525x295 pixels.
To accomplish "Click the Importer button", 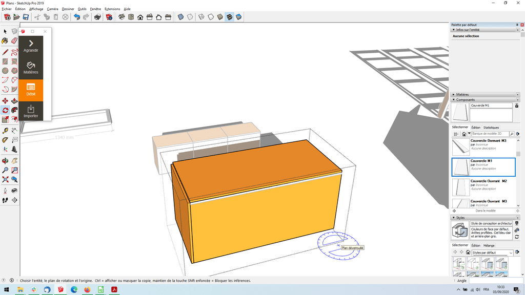I will pos(31,111).
